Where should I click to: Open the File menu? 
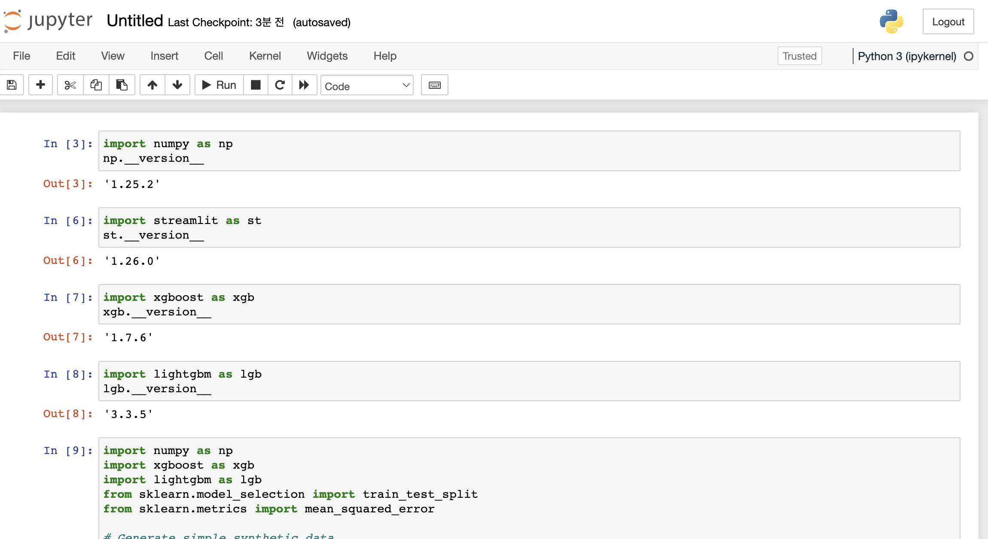pyautogui.click(x=21, y=56)
